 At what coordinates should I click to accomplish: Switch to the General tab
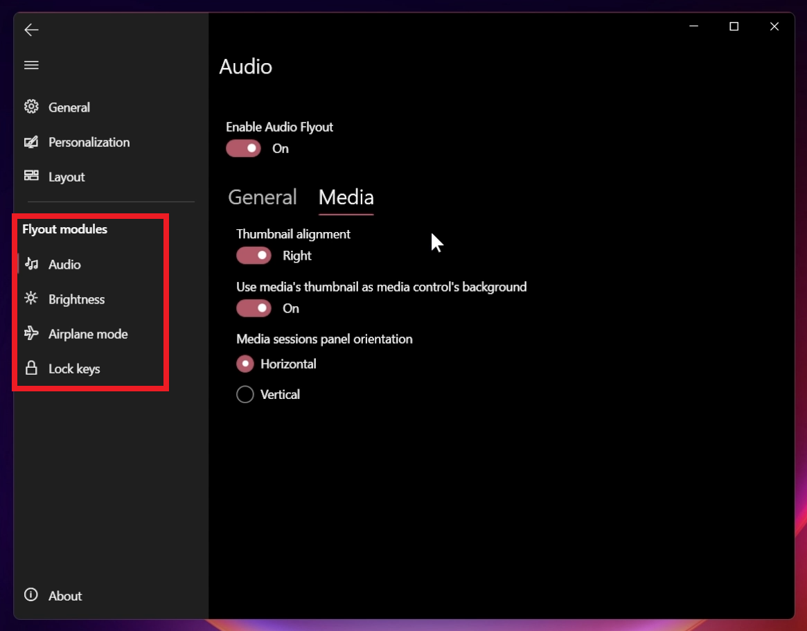tap(262, 197)
